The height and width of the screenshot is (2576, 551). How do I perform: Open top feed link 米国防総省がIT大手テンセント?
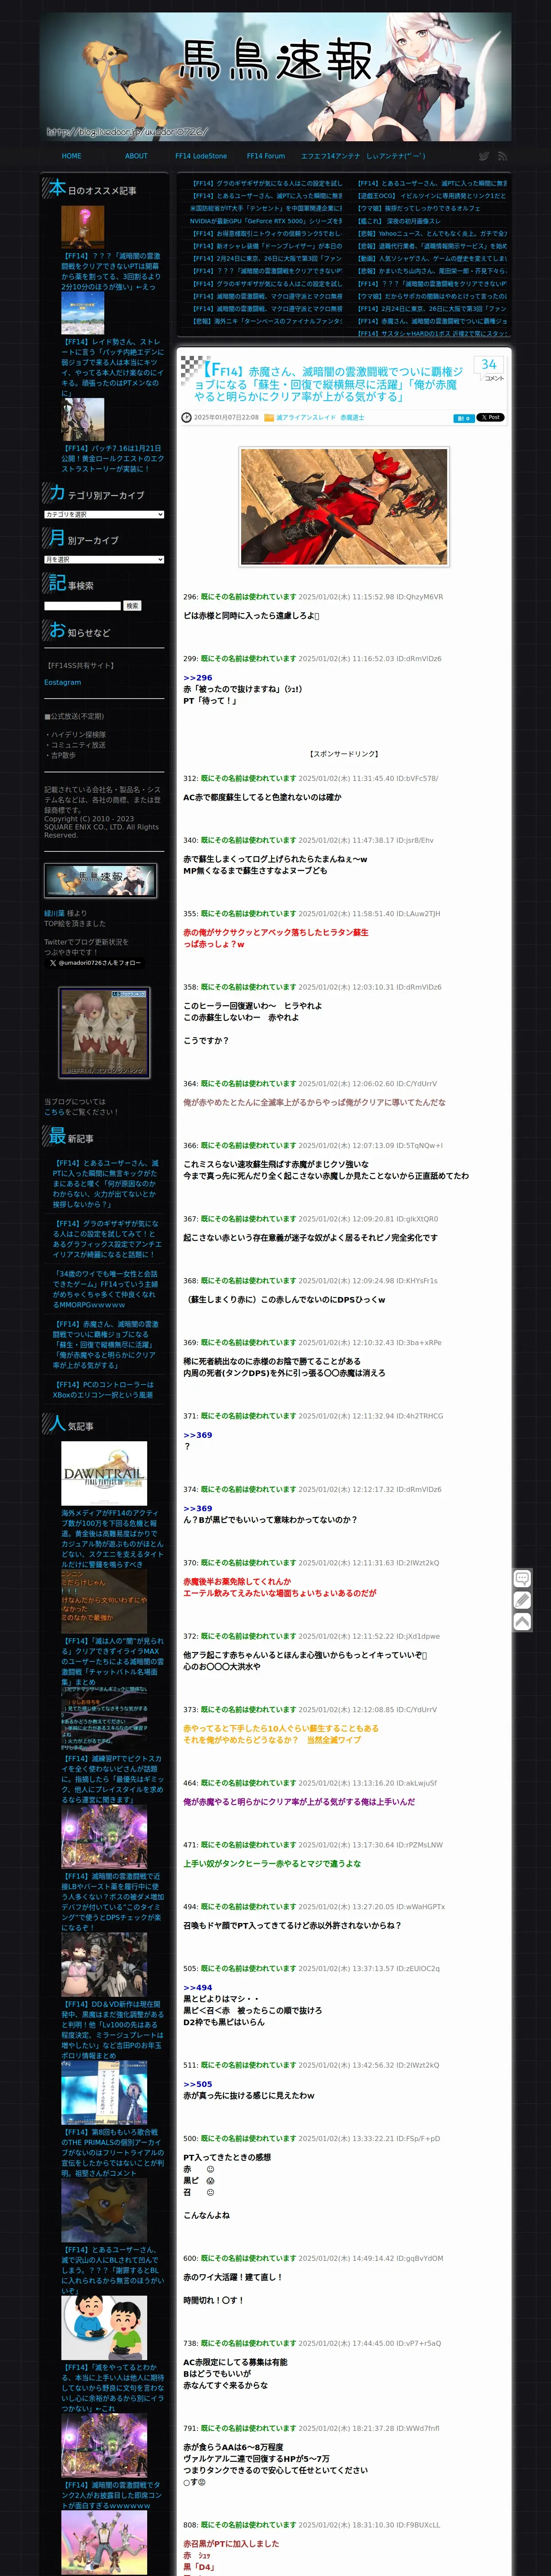(266, 208)
